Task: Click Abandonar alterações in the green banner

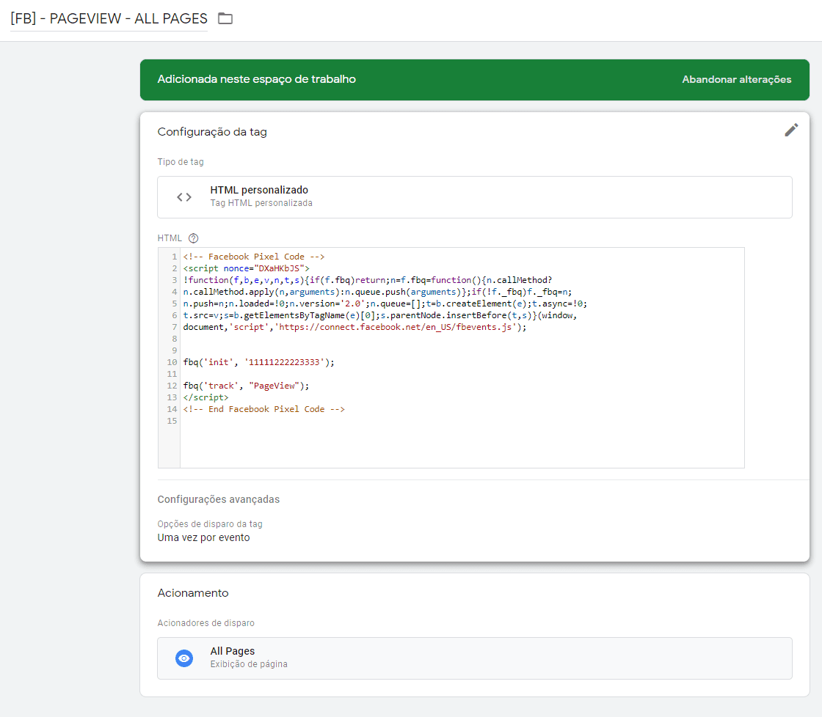Action: pos(736,79)
